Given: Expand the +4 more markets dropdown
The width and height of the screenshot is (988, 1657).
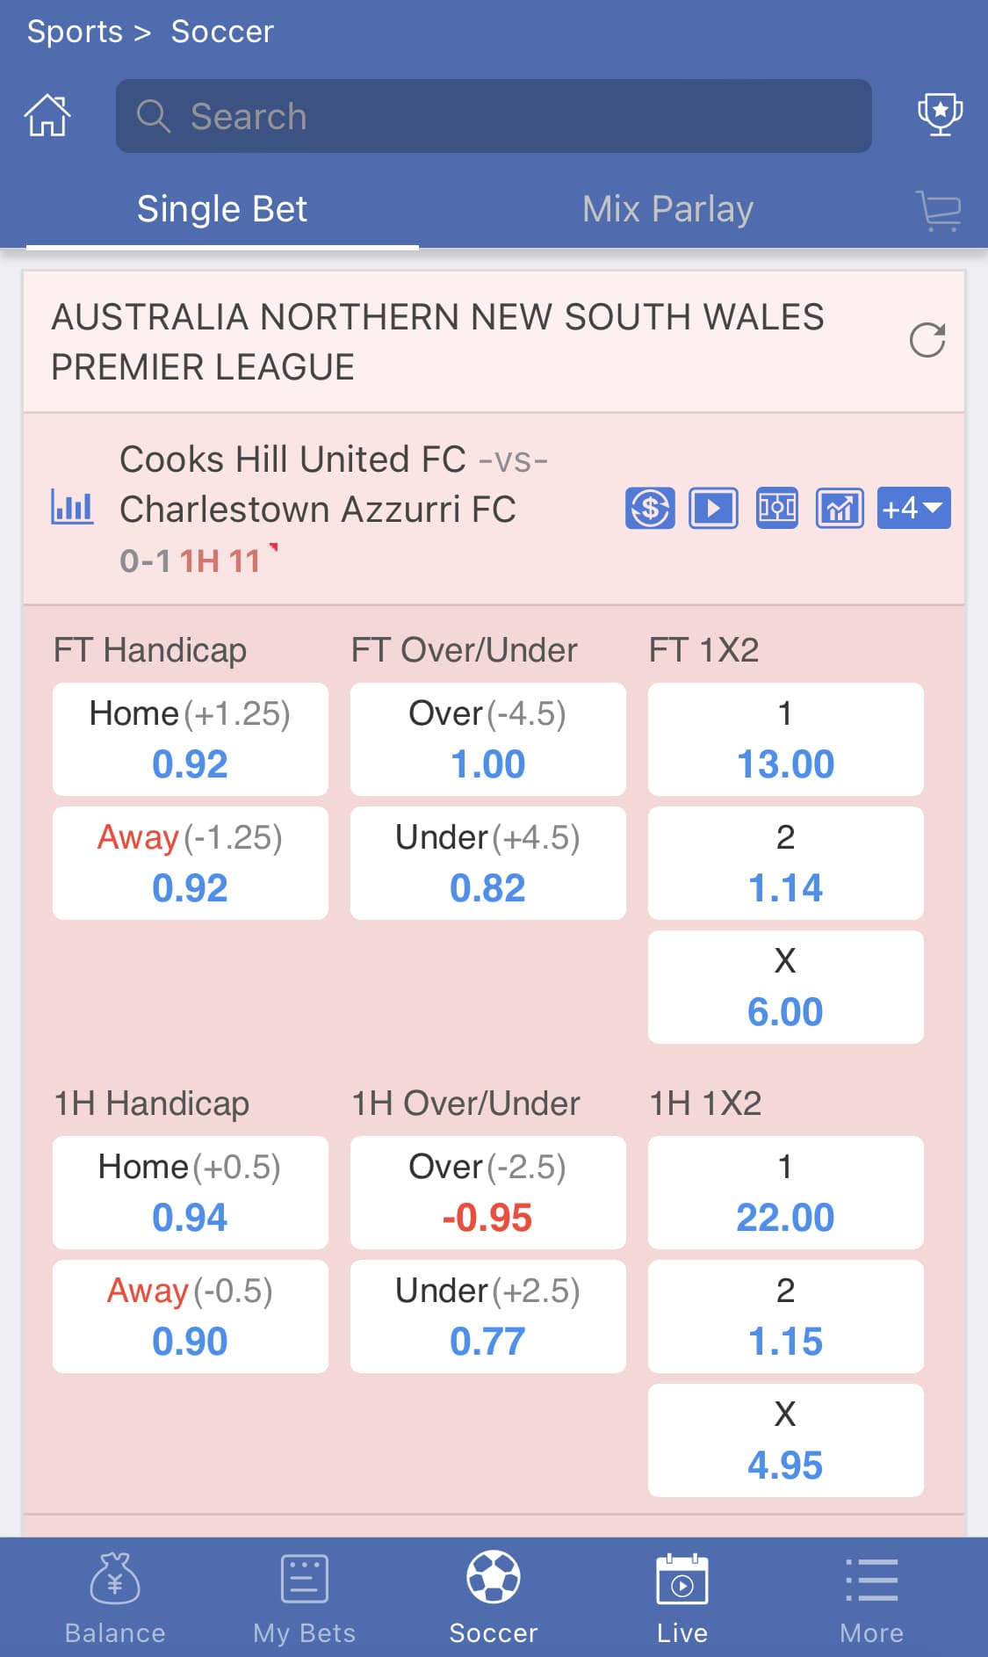Looking at the screenshot, I should point(913,508).
